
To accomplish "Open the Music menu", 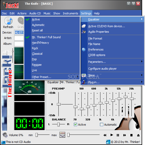I will (47, 13).
